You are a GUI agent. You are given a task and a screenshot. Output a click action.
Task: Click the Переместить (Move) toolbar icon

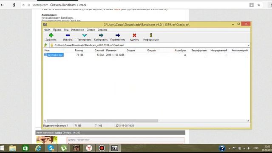[x=118, y=35]
